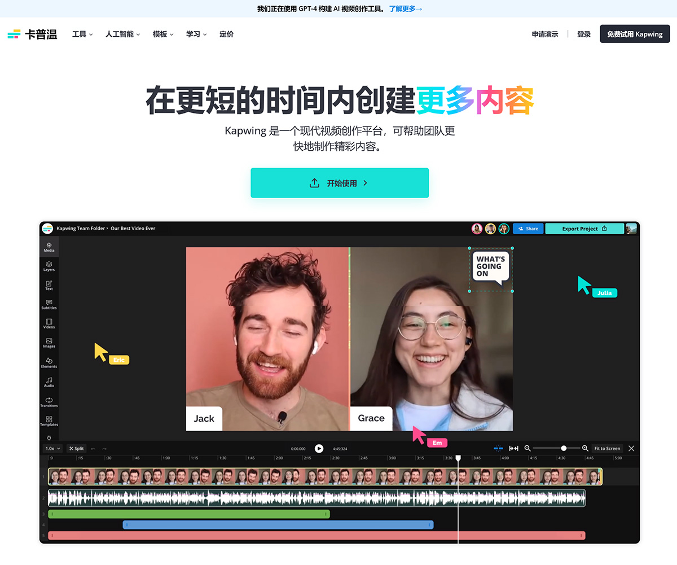Image resolution: width=677 pixels, height=565 pixels.
Task: Toggle the Fit to Screen option
Action: 606,448
